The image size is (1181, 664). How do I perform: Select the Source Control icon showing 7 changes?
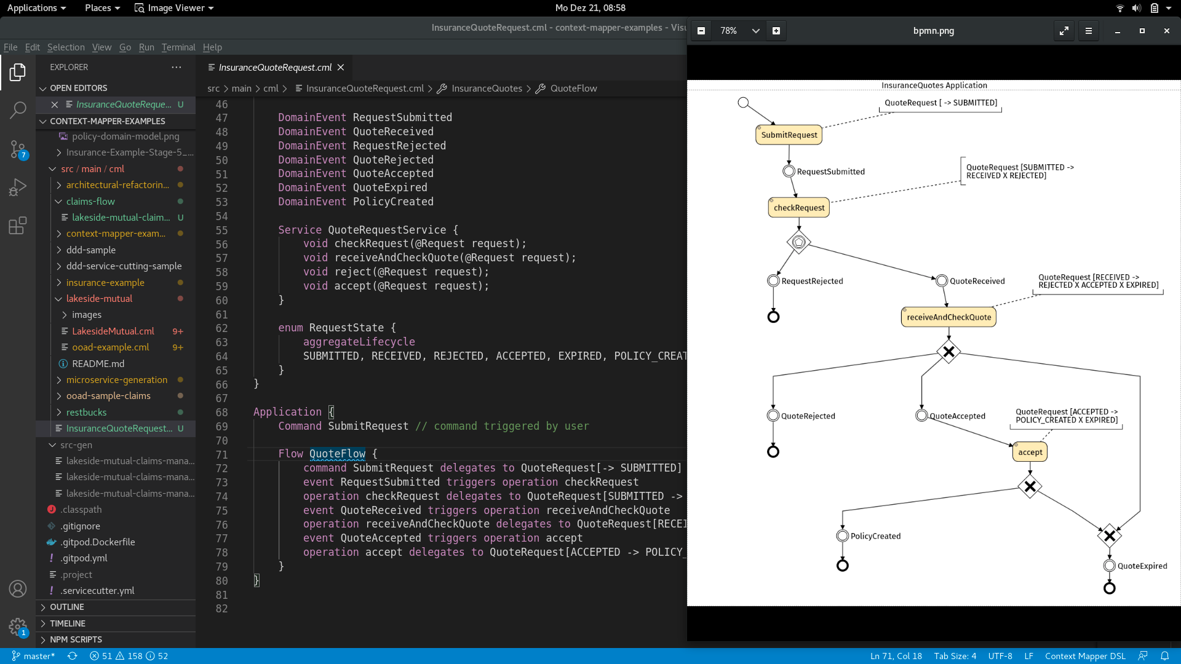click(17, 149)
